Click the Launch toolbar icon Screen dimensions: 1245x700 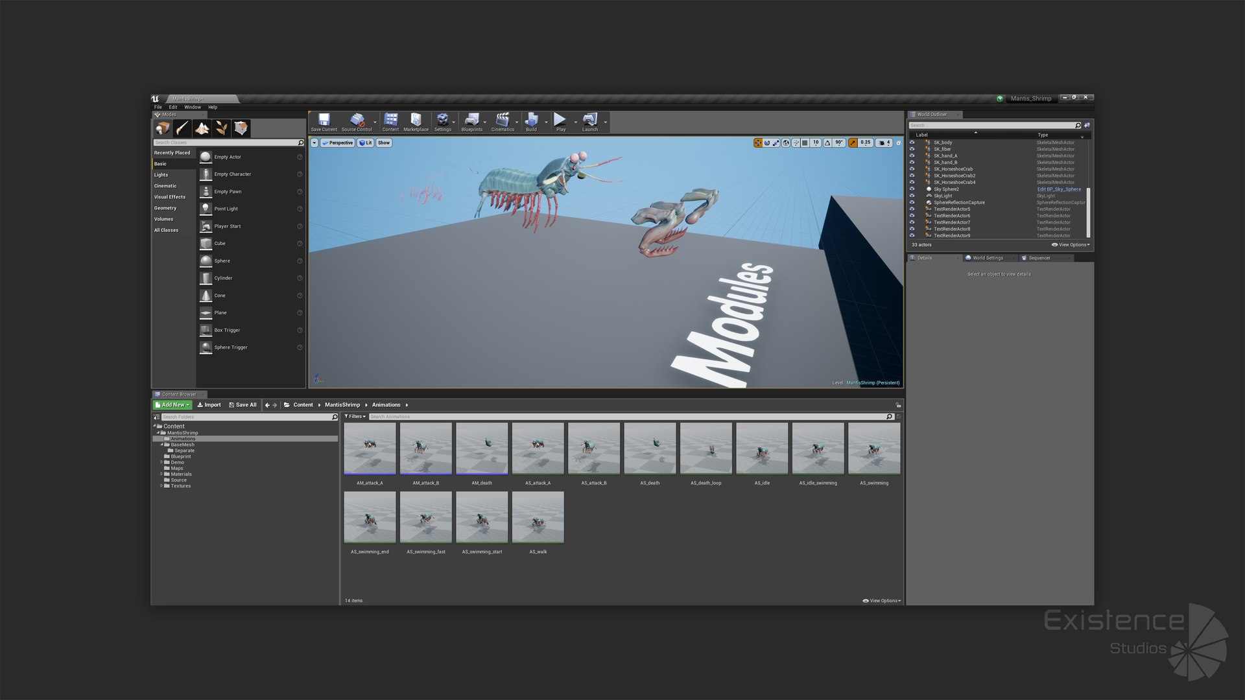(590, 122)
